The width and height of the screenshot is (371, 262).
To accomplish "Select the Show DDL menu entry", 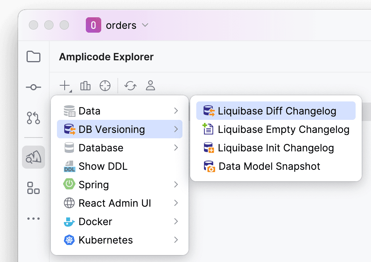I will (120, 166).
